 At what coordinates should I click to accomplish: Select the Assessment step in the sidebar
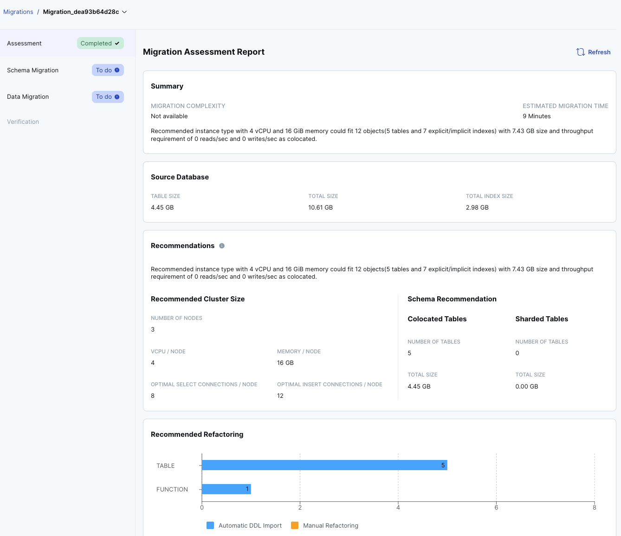click(24, 43)
